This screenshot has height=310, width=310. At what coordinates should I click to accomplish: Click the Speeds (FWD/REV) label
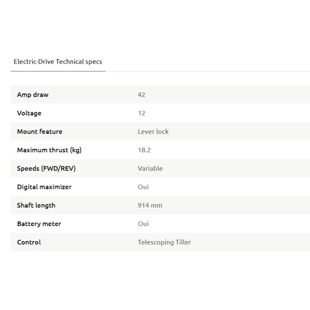click(x=46, y=168)
